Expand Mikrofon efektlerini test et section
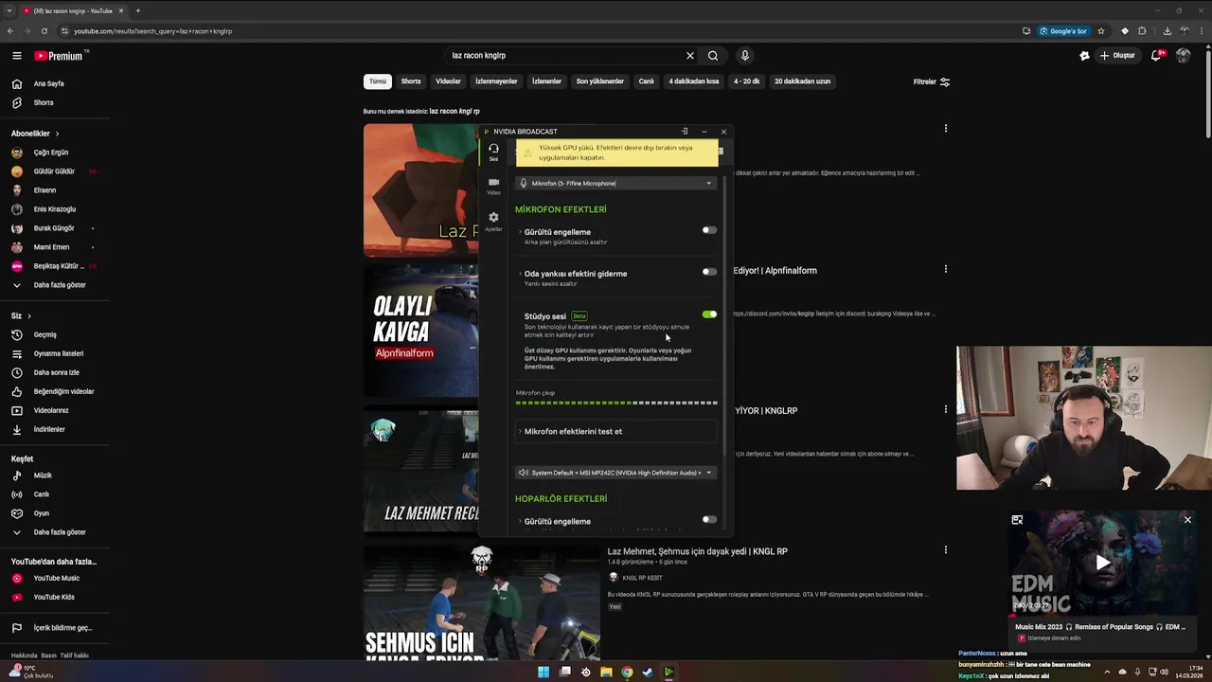Image resolution: width=1212 pixels, height=682 pixels. 616,432
